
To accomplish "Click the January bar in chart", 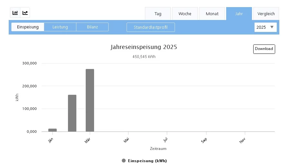I will point(53,130).
